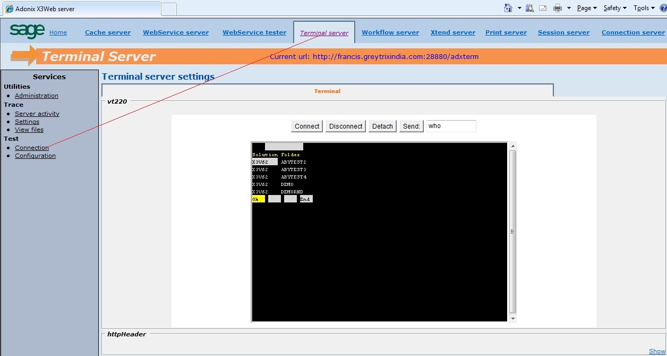
Task: Open the Home icon dropdown arrow
Action: click(x=519, y=8)
